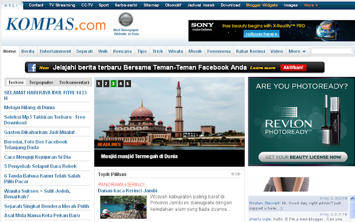Expand the orange More dropdown in top bar
This screenshot has height=222, width=355.
[311, 5]
